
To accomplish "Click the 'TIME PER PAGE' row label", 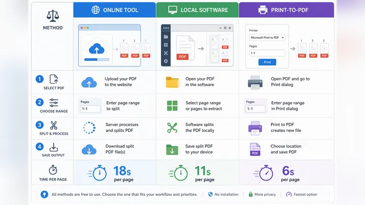I will (53, 179).
